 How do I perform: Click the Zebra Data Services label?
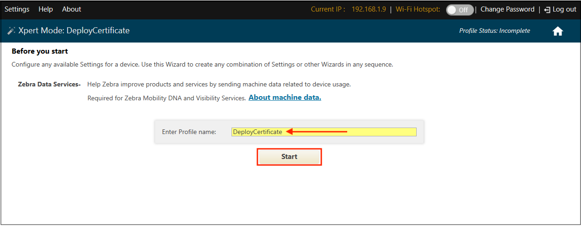(x=49, y=85)
